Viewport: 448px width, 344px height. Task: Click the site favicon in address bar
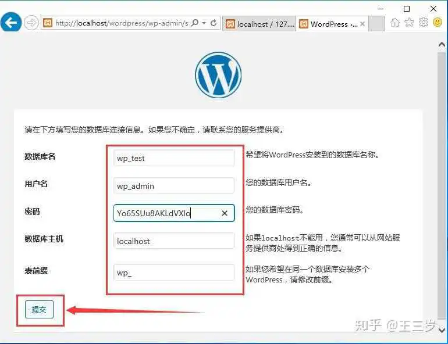coord(48,23)
